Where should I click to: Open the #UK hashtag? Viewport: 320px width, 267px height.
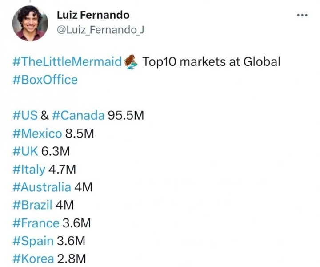26,151
